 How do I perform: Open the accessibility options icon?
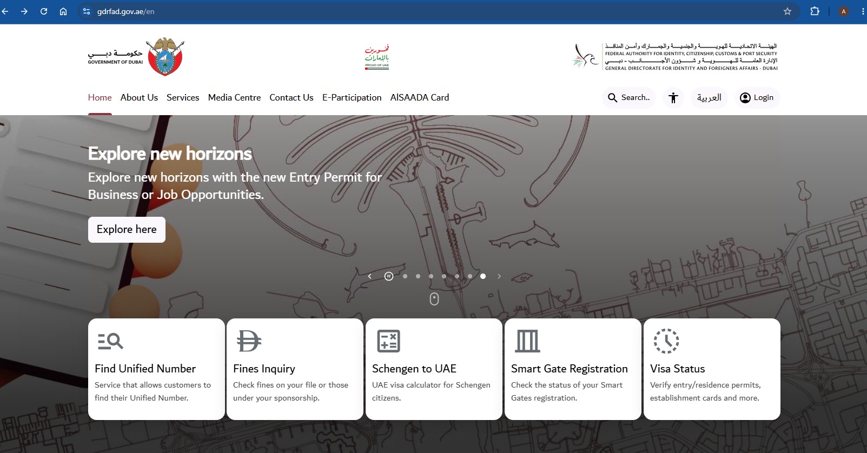[x=673, y=98]
